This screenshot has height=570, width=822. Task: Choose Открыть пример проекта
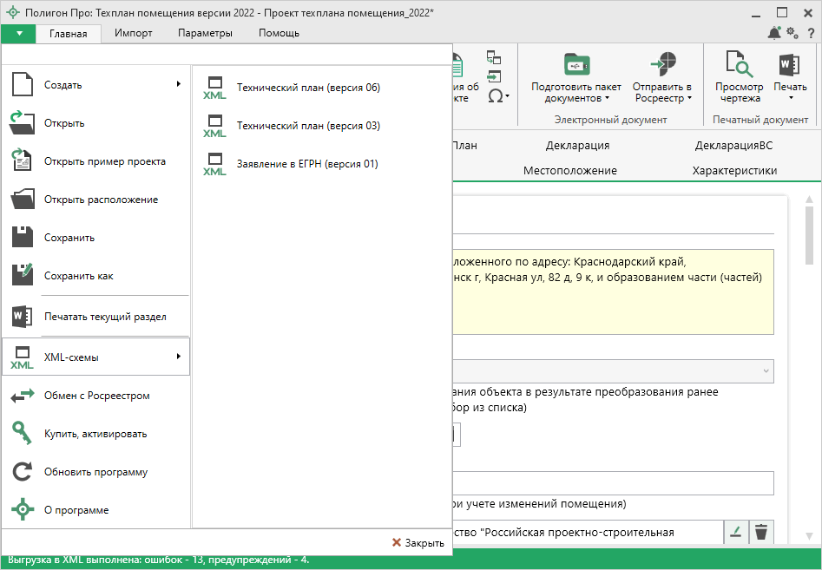click(x=104, y=161)
